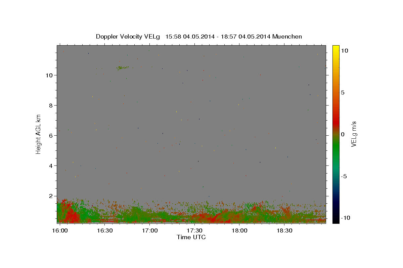The image size is (403, 268).
Task: Click the 18:30 time tick label
Action: click(x=284, y=230)
